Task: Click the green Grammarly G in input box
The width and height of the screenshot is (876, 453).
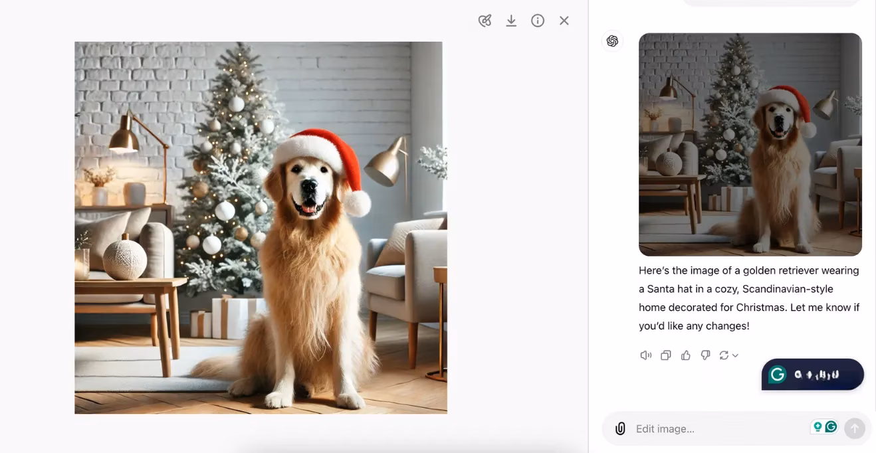Action: 831,427
